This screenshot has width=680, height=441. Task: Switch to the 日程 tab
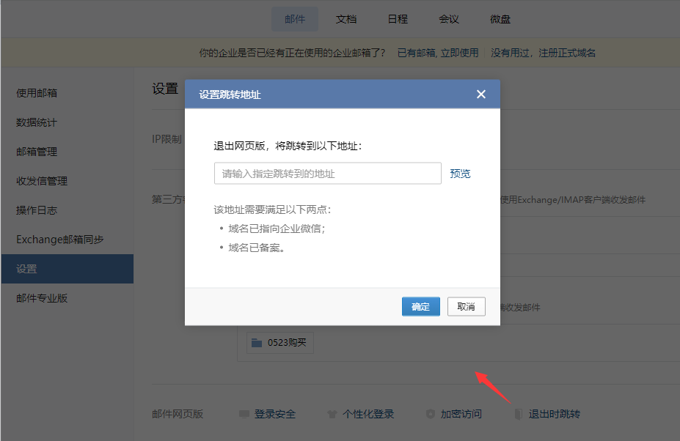398,19
